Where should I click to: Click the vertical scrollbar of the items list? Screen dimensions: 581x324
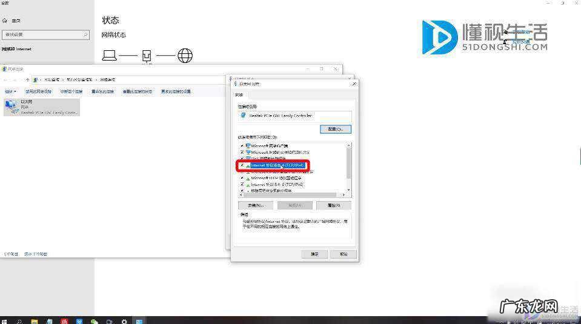pos(349,164)
